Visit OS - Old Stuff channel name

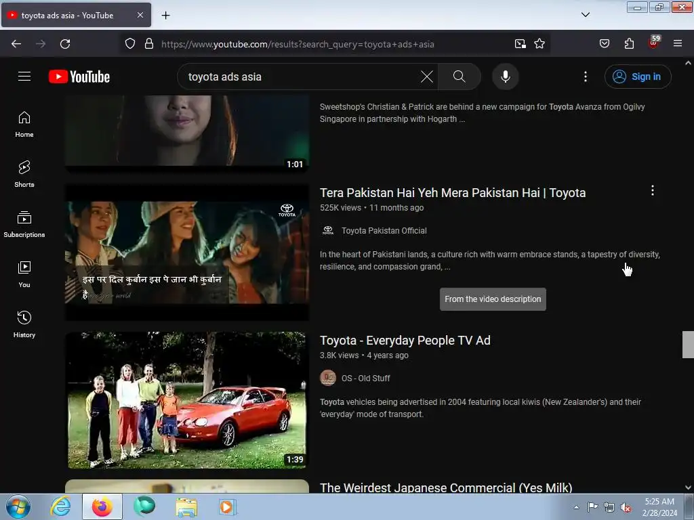[365, 378]
